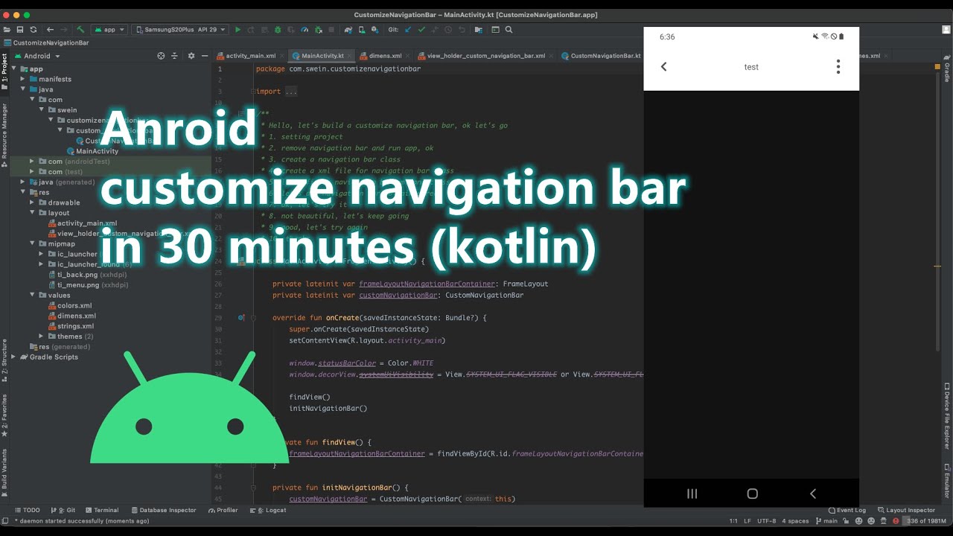Click Git Show History clock icon
This screenshot has height=536, width=953.
pyautogui.click(x=447, y=30)
